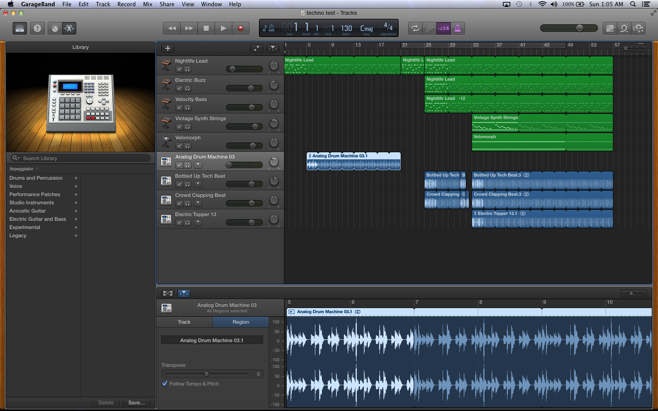Toggle the Flex button in editor
The image size is (658, 411).
click(168, 293)
